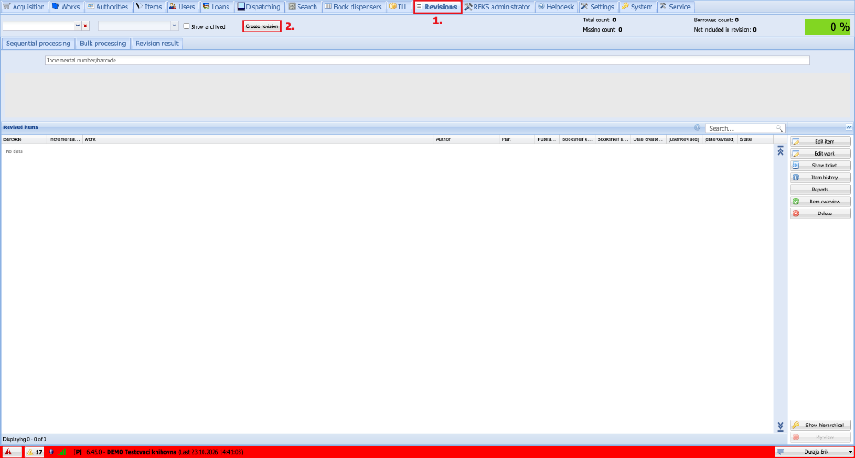Click the info icon beside Search box

point(698,127)
